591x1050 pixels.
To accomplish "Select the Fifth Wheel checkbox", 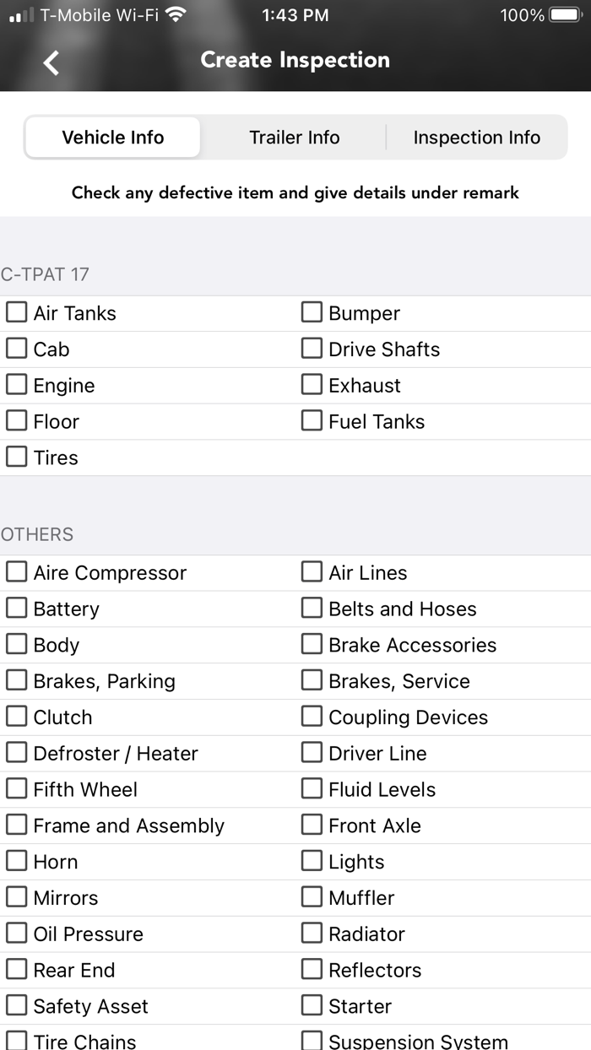I will pyautogui.click(x=16, y=789).
